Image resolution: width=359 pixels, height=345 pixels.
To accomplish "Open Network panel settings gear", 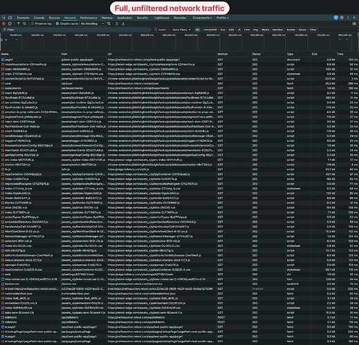I will [x=354, y=24].
